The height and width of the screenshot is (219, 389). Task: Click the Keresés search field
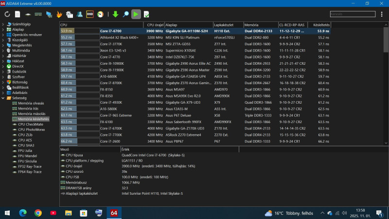click(353, 14)
